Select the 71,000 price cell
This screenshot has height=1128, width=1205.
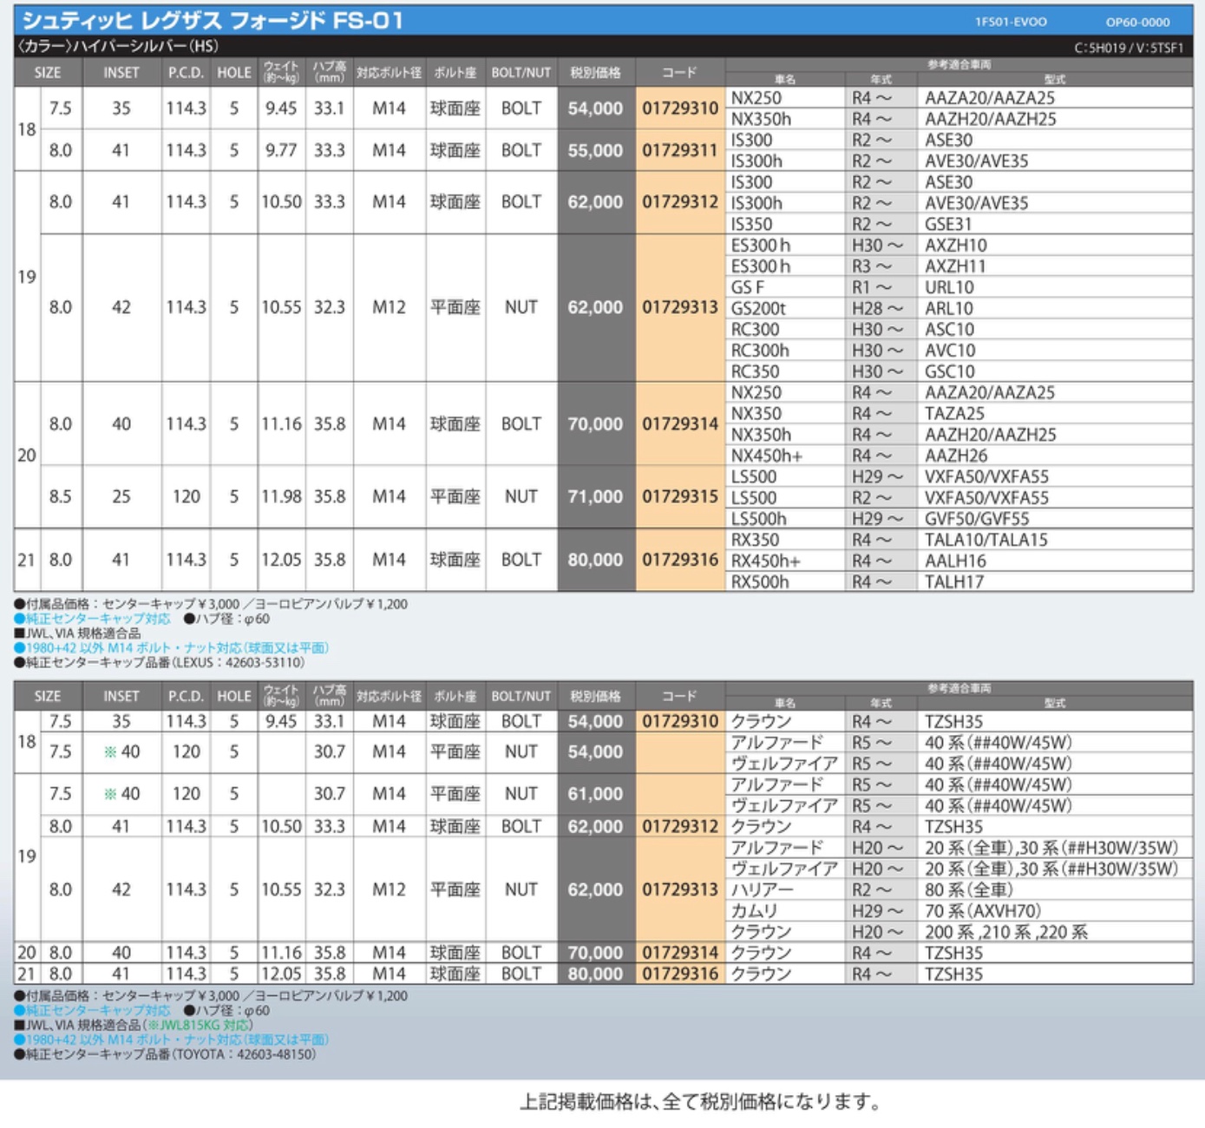point(595,496)
